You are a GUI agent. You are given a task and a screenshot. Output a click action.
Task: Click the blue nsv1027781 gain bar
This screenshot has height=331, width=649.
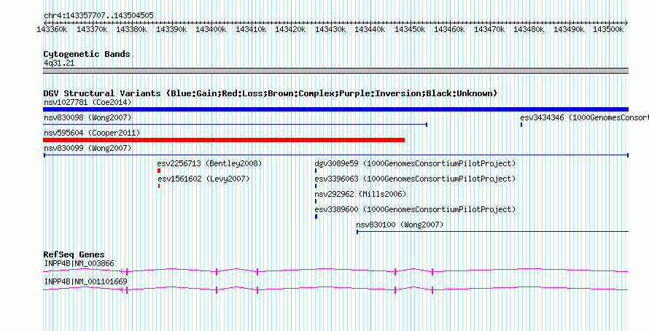[x=335, y=109]
